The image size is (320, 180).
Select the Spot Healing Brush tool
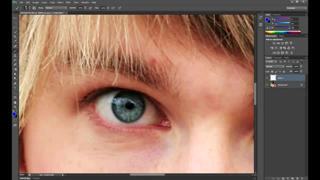[15, 46]
